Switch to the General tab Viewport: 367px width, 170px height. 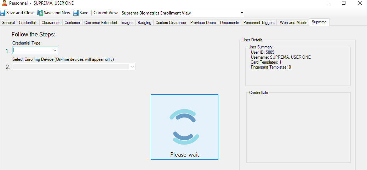point(8,23)
